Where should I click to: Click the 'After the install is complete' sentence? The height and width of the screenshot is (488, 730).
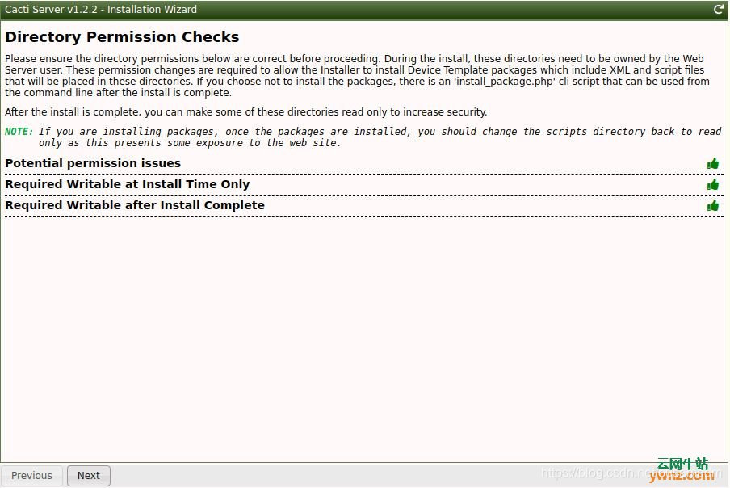(x=245, y=112)
